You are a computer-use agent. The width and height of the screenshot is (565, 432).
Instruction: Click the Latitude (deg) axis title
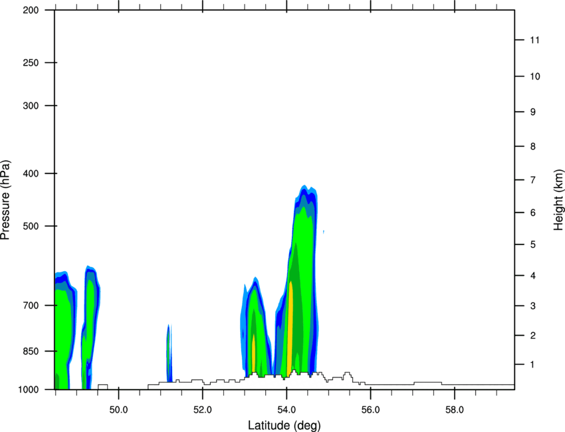[x=284, y=425]
